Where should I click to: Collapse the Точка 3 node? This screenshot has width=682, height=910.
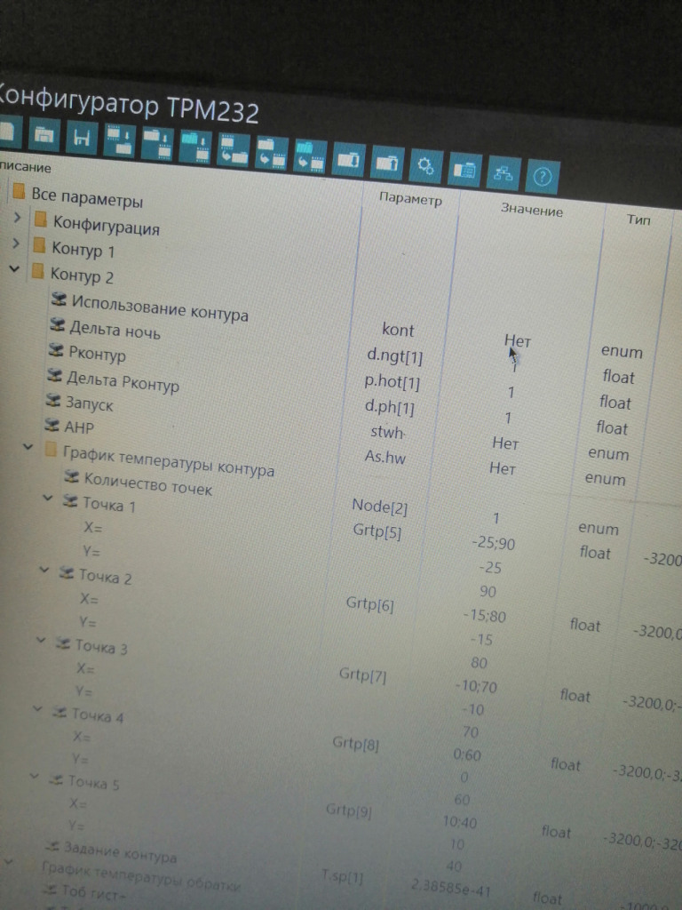tap(41, 640)
